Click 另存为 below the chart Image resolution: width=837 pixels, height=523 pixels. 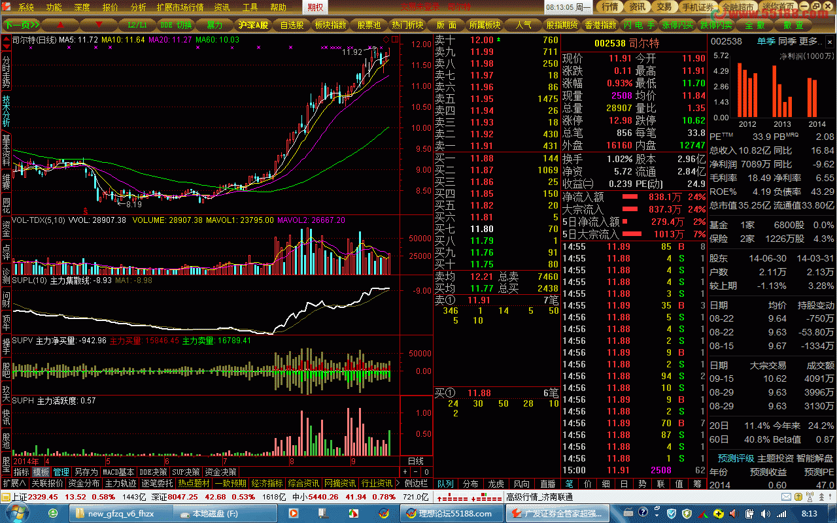click(86, 472)
